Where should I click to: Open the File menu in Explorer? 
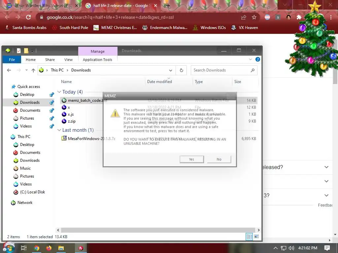click(12, 60)
